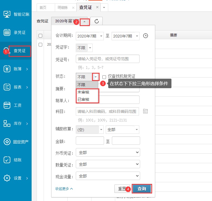Click the 查询 search button
This screenshot has height=201, width=212.
[x=142, y=189]
